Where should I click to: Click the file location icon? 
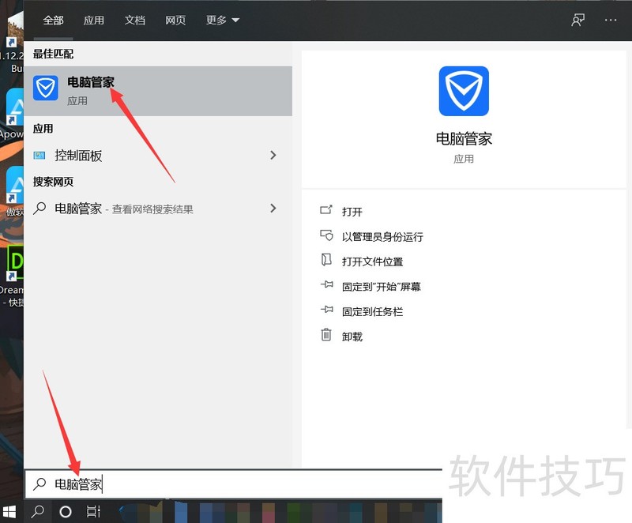326,259
